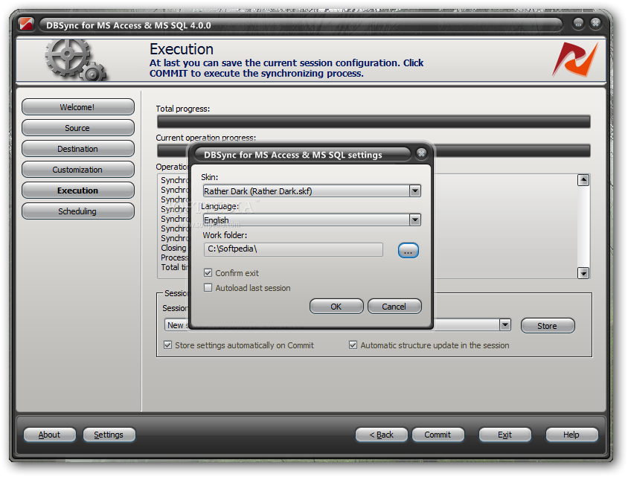The width and height of the screenshot is (628, 477).
Task: Click Commit to start synchronizing
Action: click(438, 435)
